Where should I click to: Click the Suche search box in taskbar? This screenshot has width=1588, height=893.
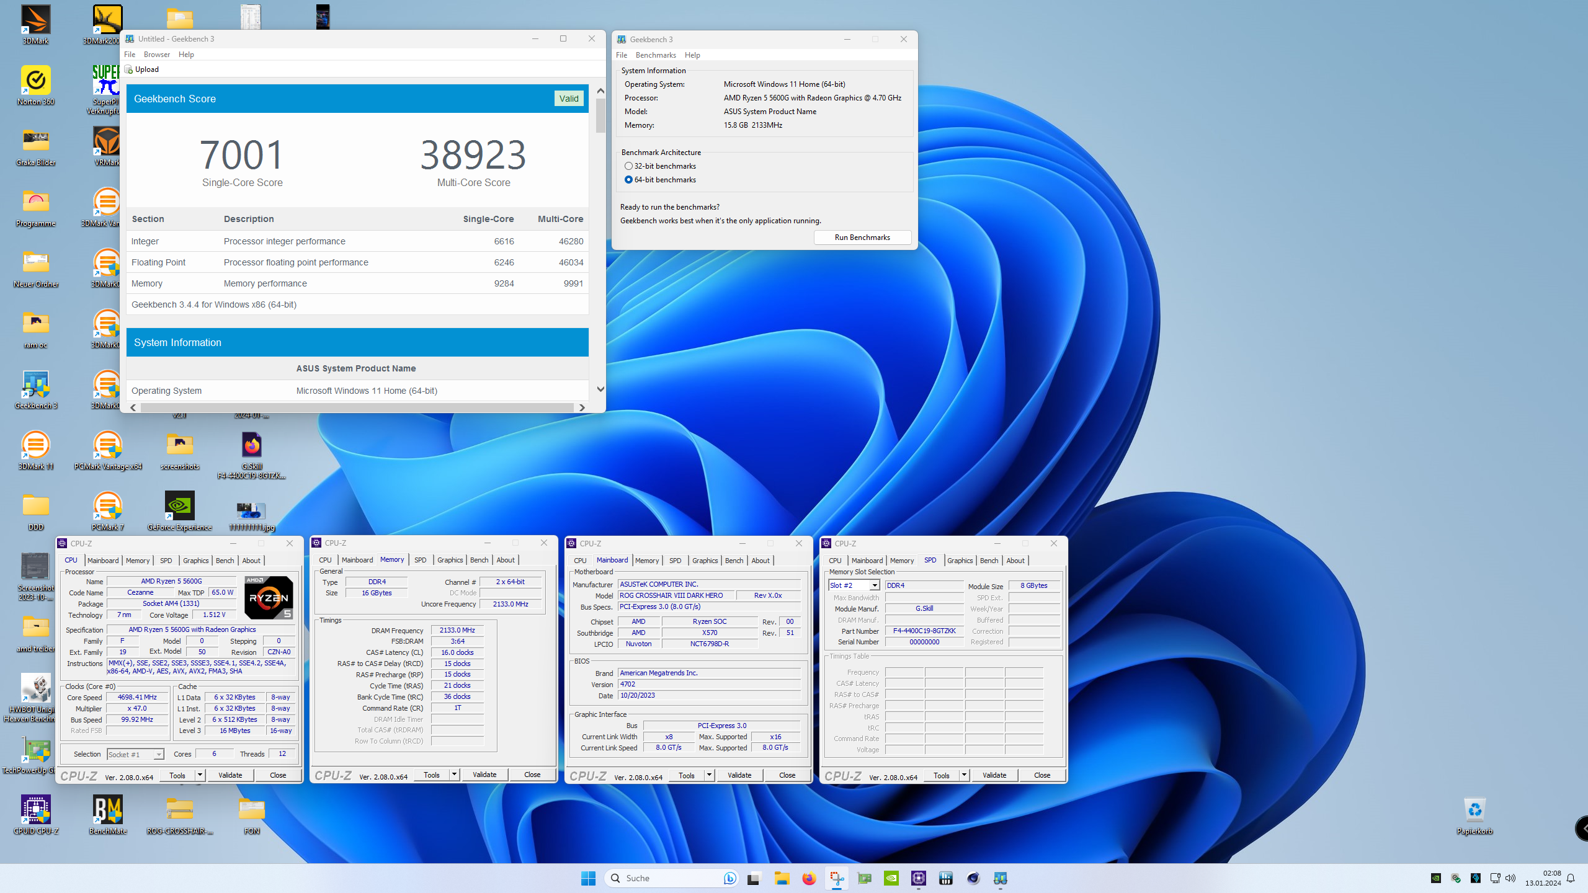(672, 878)
